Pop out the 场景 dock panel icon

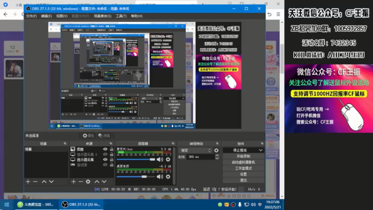(65, 144)
